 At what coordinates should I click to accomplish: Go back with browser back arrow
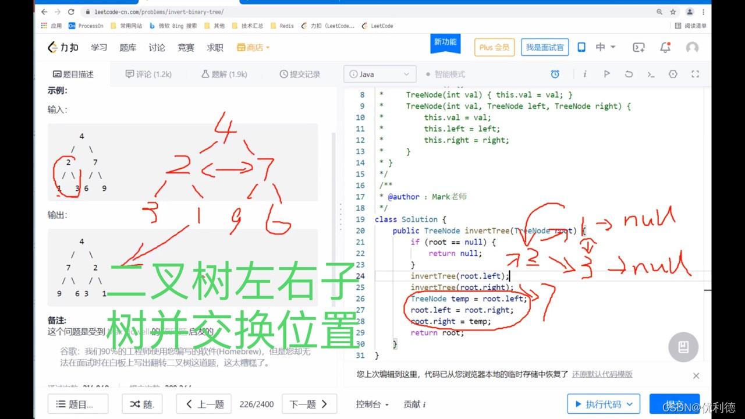click(x=44, y=12)
